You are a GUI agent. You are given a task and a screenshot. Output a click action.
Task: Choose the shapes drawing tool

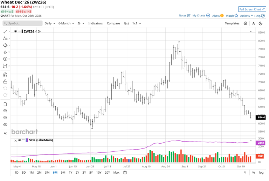point(5,45)
